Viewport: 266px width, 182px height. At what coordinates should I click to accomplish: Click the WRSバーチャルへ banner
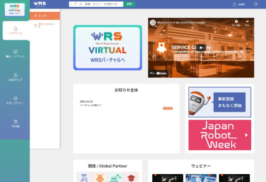click(x=107, y=48)
